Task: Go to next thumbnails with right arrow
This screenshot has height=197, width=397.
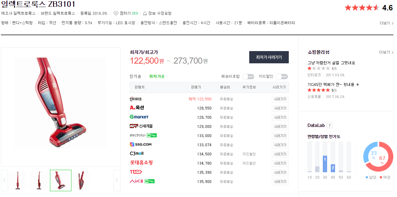Action: click(x=116, y=180)
